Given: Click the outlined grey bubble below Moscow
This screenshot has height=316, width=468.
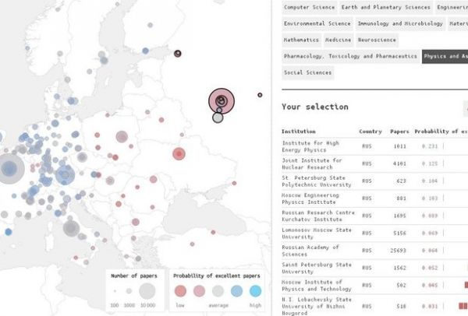Looking at the screenshot, I should 218,118.
